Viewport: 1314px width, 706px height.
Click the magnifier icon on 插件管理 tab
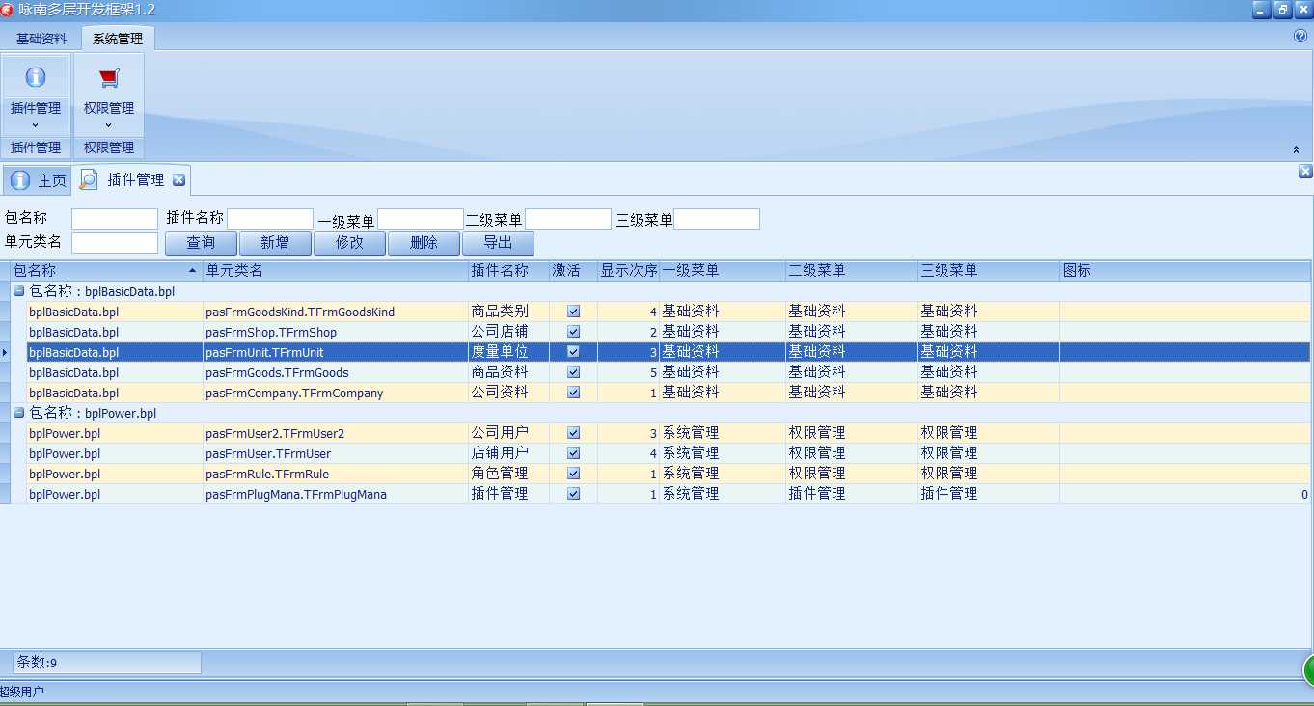pyautogui.click(x=89, y=179)
